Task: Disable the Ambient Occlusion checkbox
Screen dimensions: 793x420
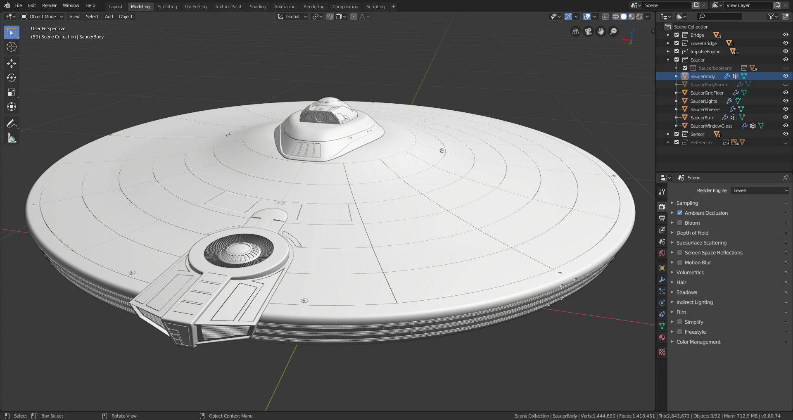Action: pyautogui.click(x=680, y=213)
